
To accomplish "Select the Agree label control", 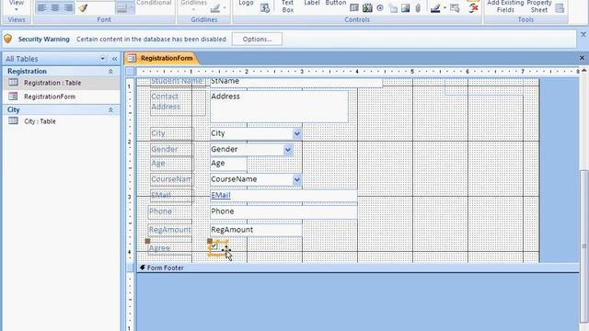I will [x=169, y=248].
